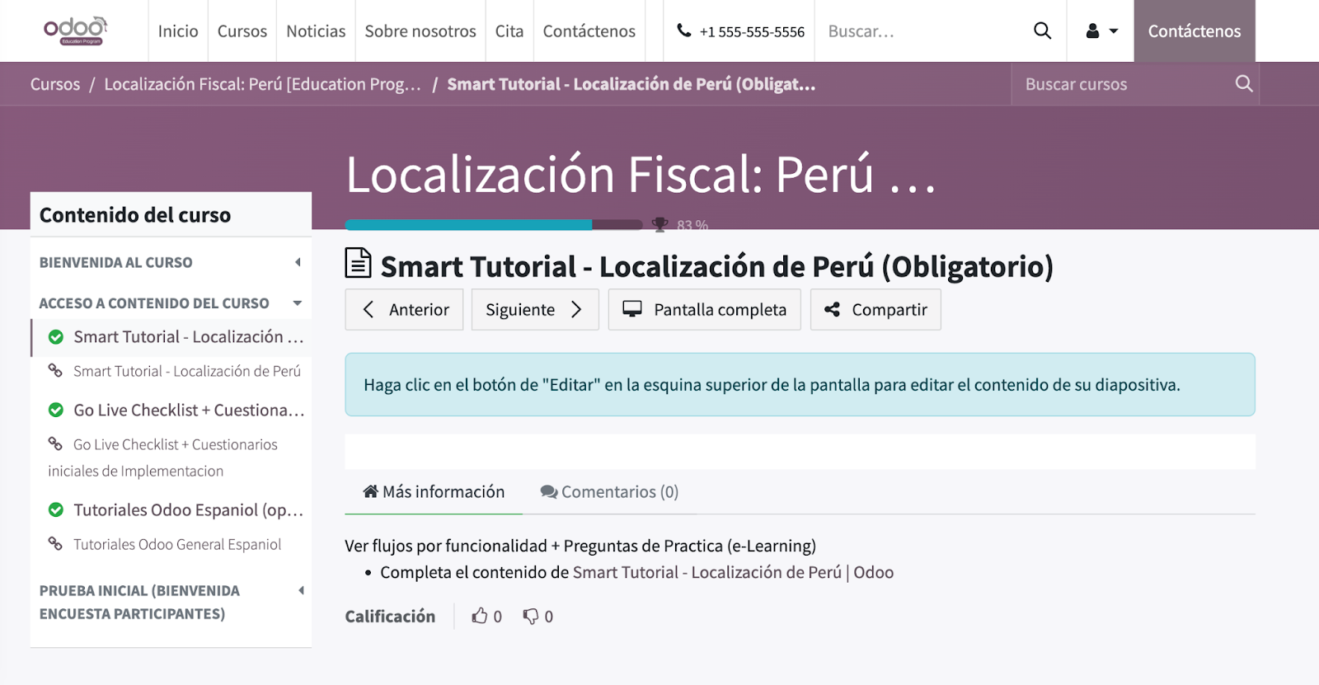Click Contenido del curso heading

[x=135, y=214]
